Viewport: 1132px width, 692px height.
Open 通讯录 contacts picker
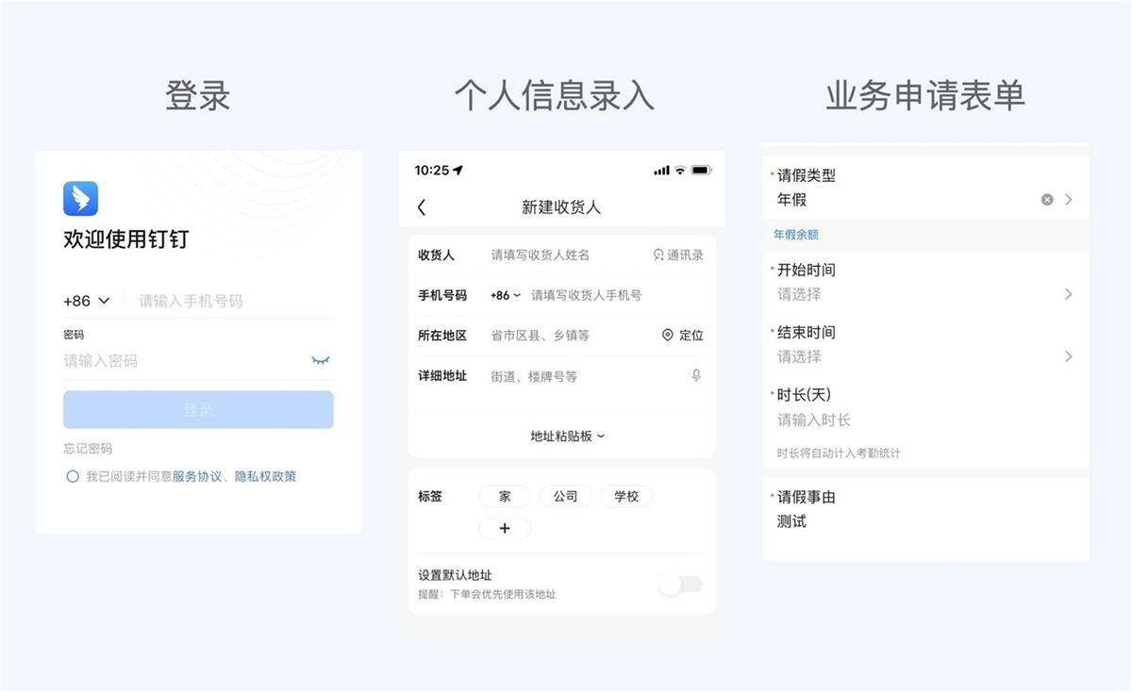(678, 255)
